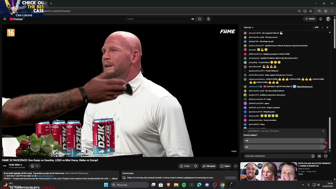The image size is (336, 189).
Task: Open Discord from the taskbar
Action: pyautogui.click(x=207, y=185)
